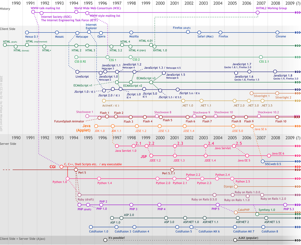This screenshot has width=301, height=245.
Task: Click the "Shockwave 10.2" label
Action: (268, 112)
